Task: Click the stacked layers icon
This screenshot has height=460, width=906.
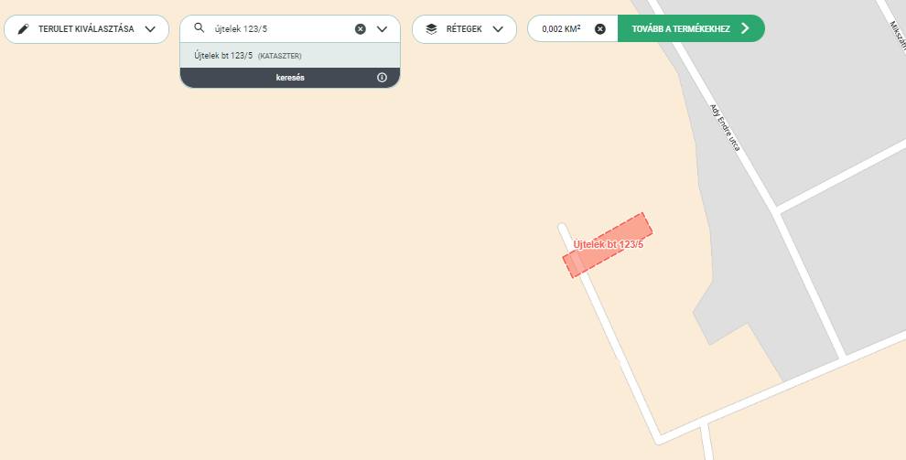Action: pos(432,29)
